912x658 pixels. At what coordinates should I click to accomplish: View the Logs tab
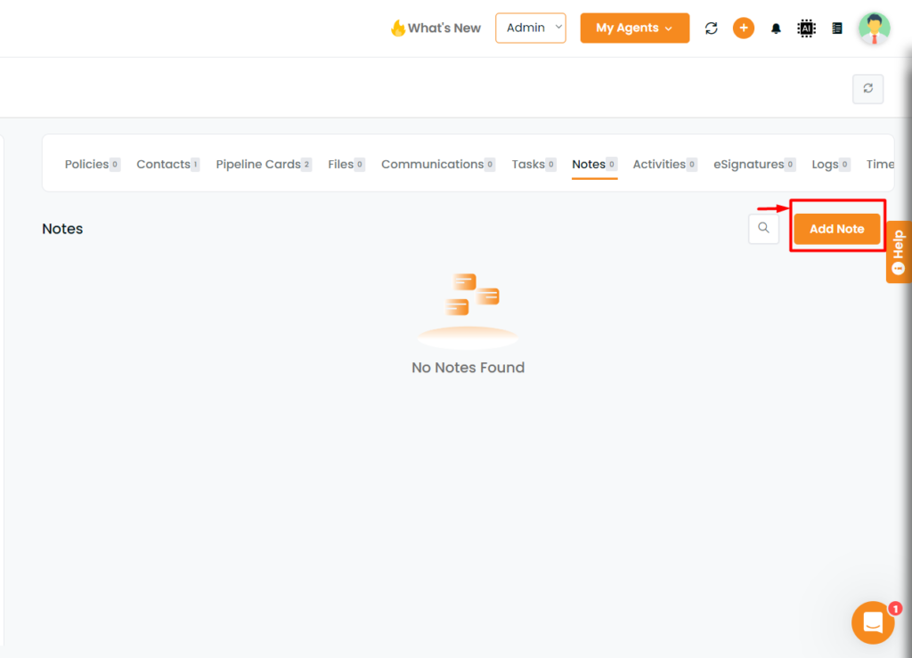(831, 165)
